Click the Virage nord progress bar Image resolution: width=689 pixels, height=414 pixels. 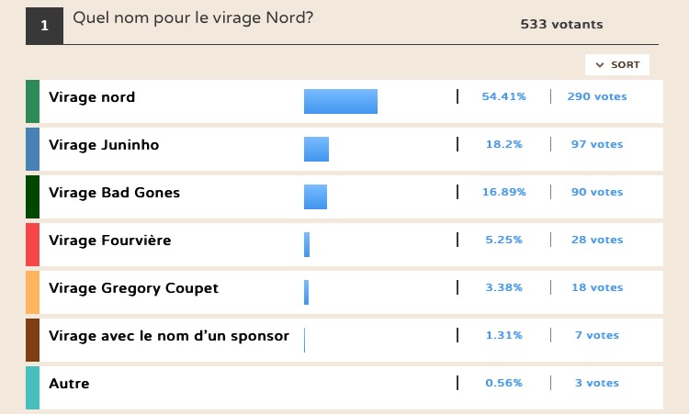coord(341,101)
